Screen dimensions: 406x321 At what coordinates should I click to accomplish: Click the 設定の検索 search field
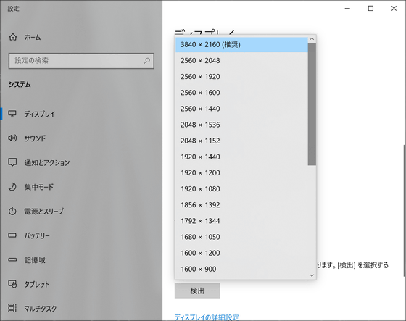tap(81, 61)
